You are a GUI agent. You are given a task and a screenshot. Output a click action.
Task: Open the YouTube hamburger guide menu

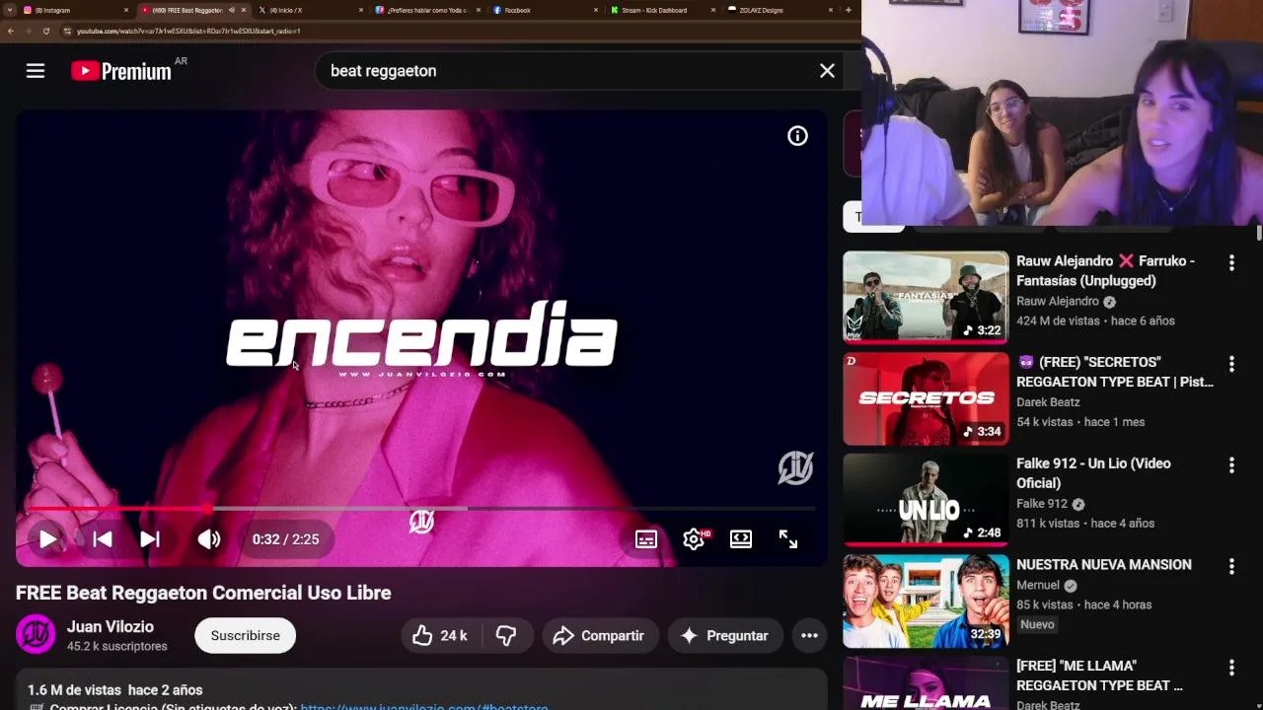coord(36,71)
